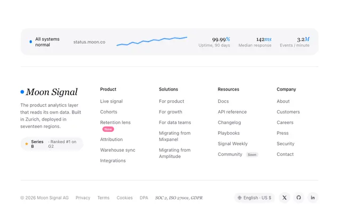339x212 pixels.
Task: Open the Cookies link
Action: 124,198
